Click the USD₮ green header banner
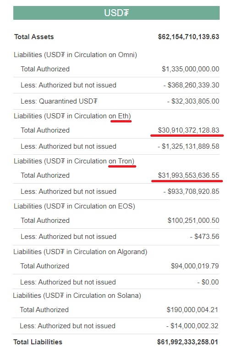The height and width of the screenshot is (354, 227). point(116,13)
